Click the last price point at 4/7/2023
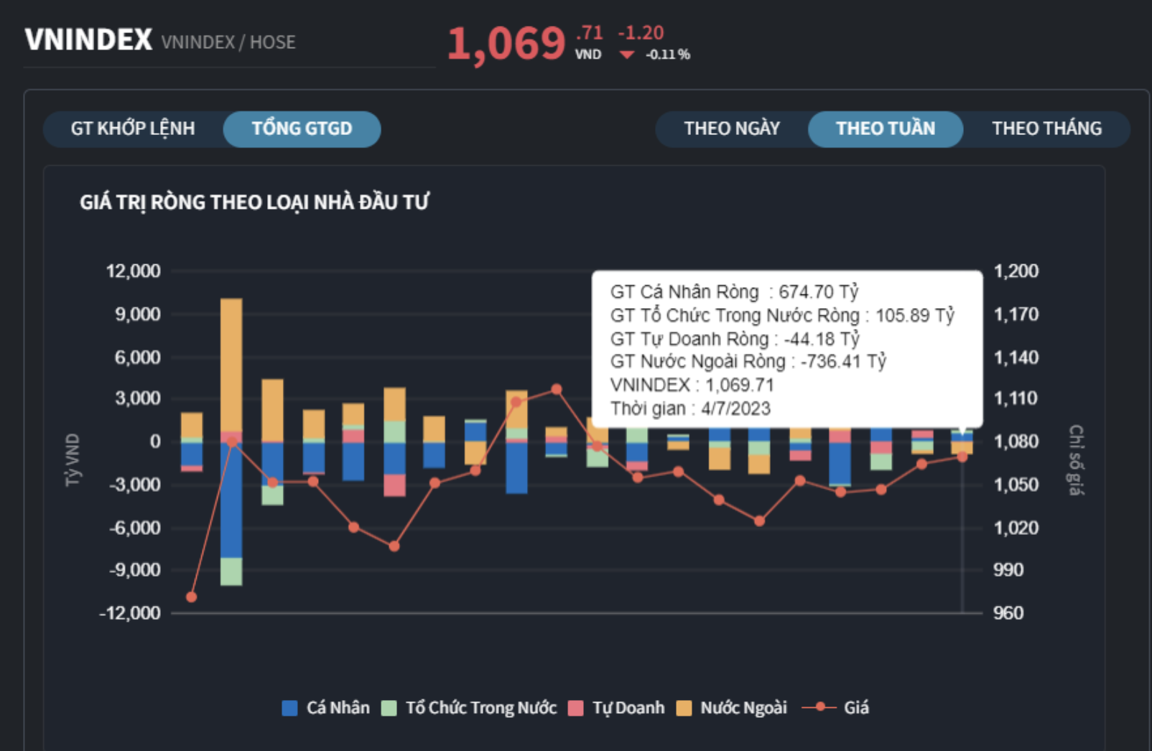This screenshot has width=1152, height=751. [x=962, y=457]
